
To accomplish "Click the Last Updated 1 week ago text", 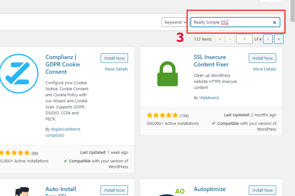I will click(104, 153).
